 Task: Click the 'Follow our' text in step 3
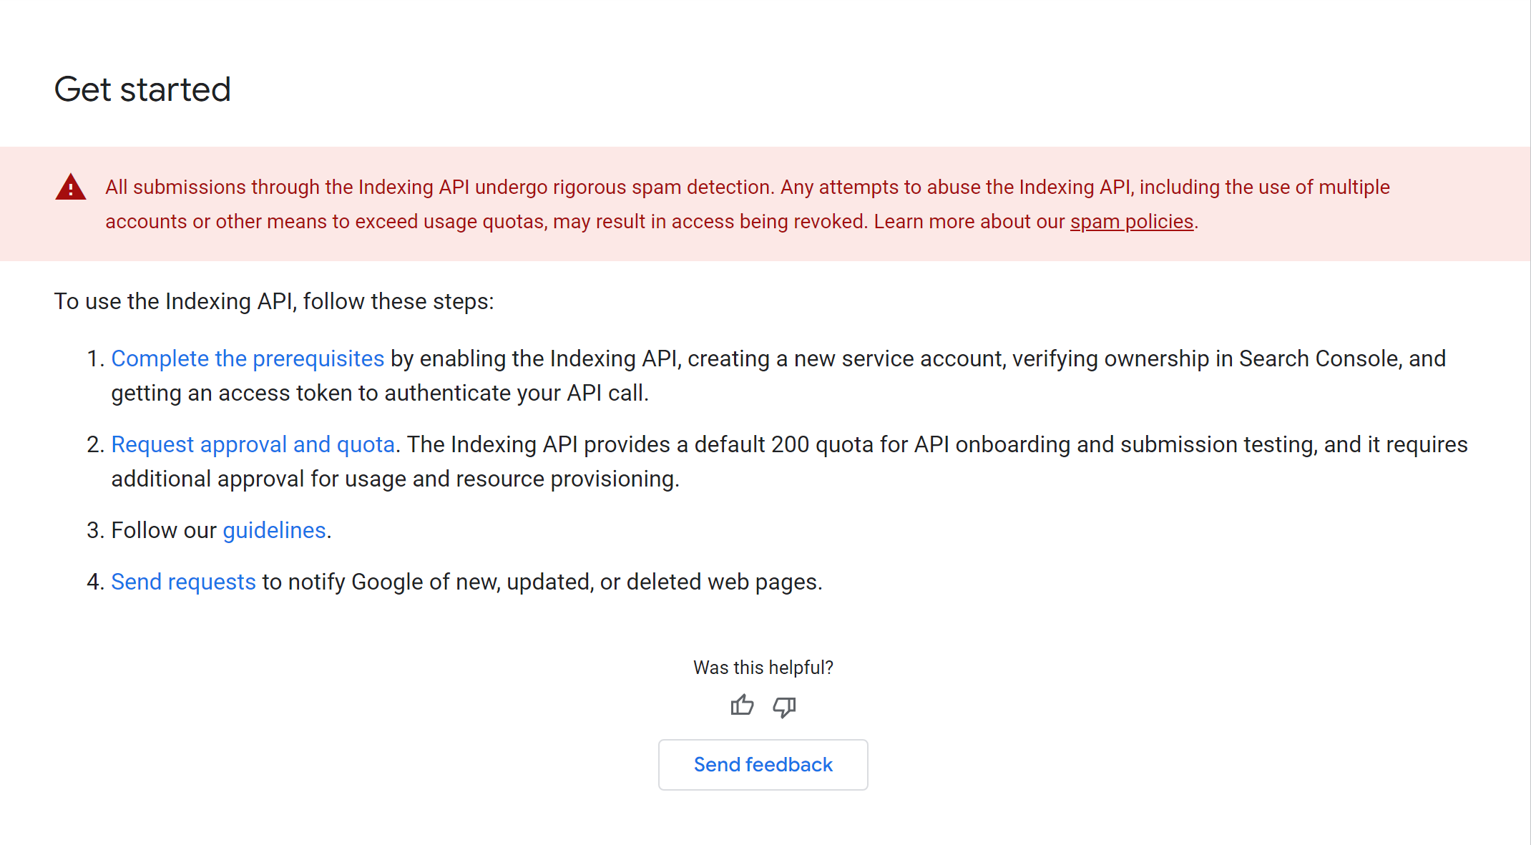164,530
